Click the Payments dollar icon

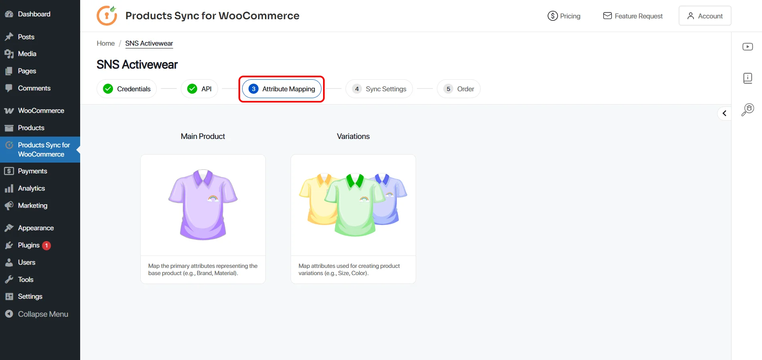click(x=9, y=171)
